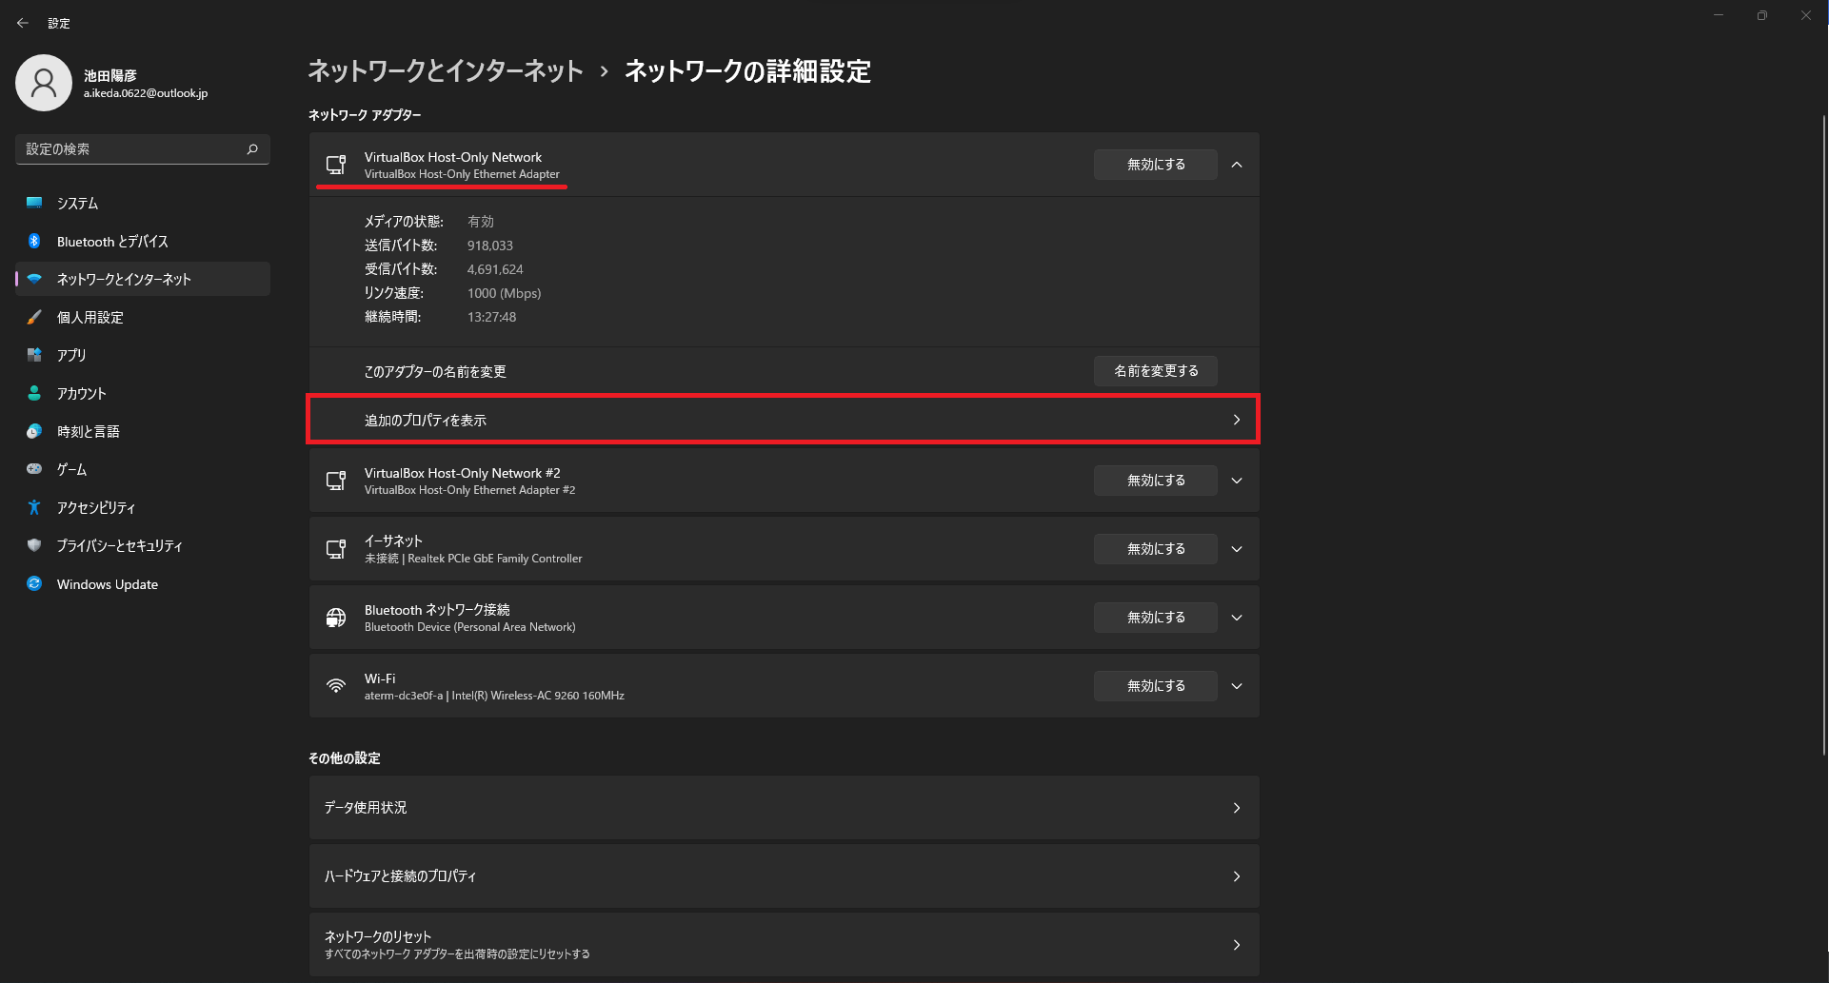Collapse the VirtualBox Host-Only Network details

[1237, 165]
